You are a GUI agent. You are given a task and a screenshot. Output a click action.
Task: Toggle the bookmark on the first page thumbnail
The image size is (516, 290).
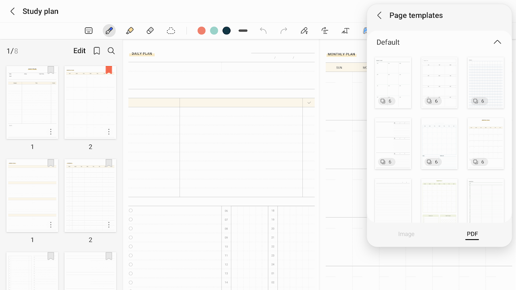click(50, 70)
